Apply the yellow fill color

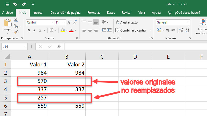tap(62, 30)
